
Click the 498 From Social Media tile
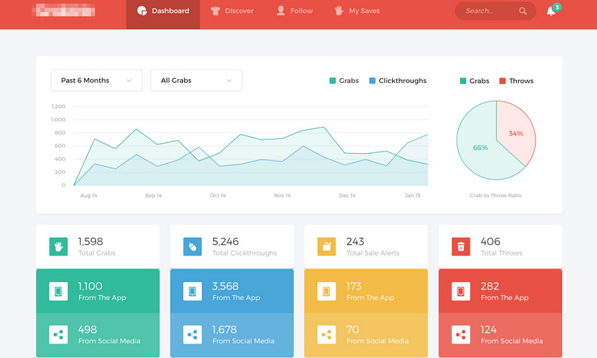tap(98, 335)
